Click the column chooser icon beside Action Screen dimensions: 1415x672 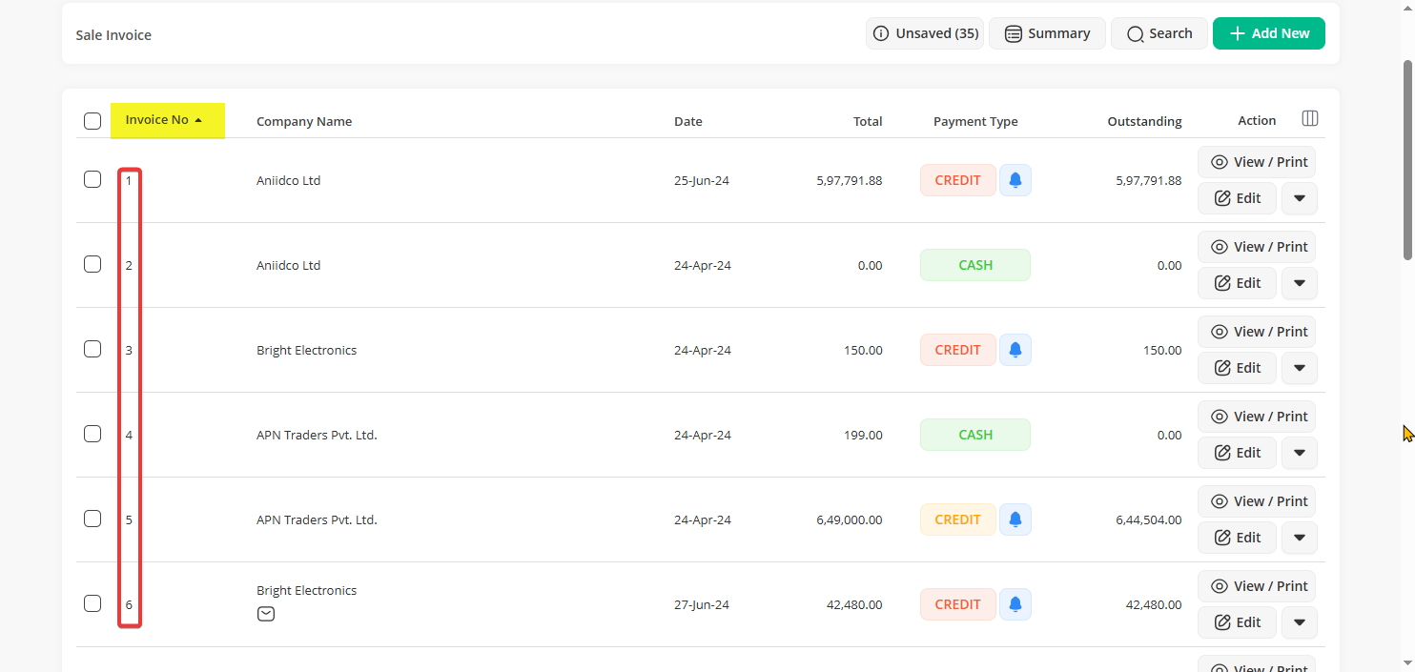pyautogui.click(x=1310, y=119)
